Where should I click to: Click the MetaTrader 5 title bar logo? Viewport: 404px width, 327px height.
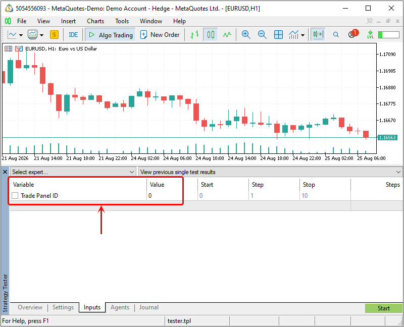tap(9, 8)
